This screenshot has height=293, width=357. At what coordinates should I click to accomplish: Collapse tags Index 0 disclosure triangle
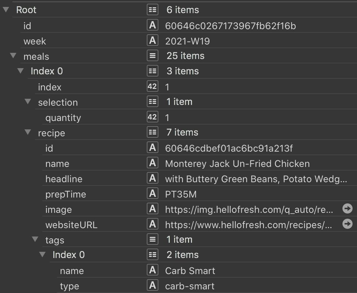point(42,254)
